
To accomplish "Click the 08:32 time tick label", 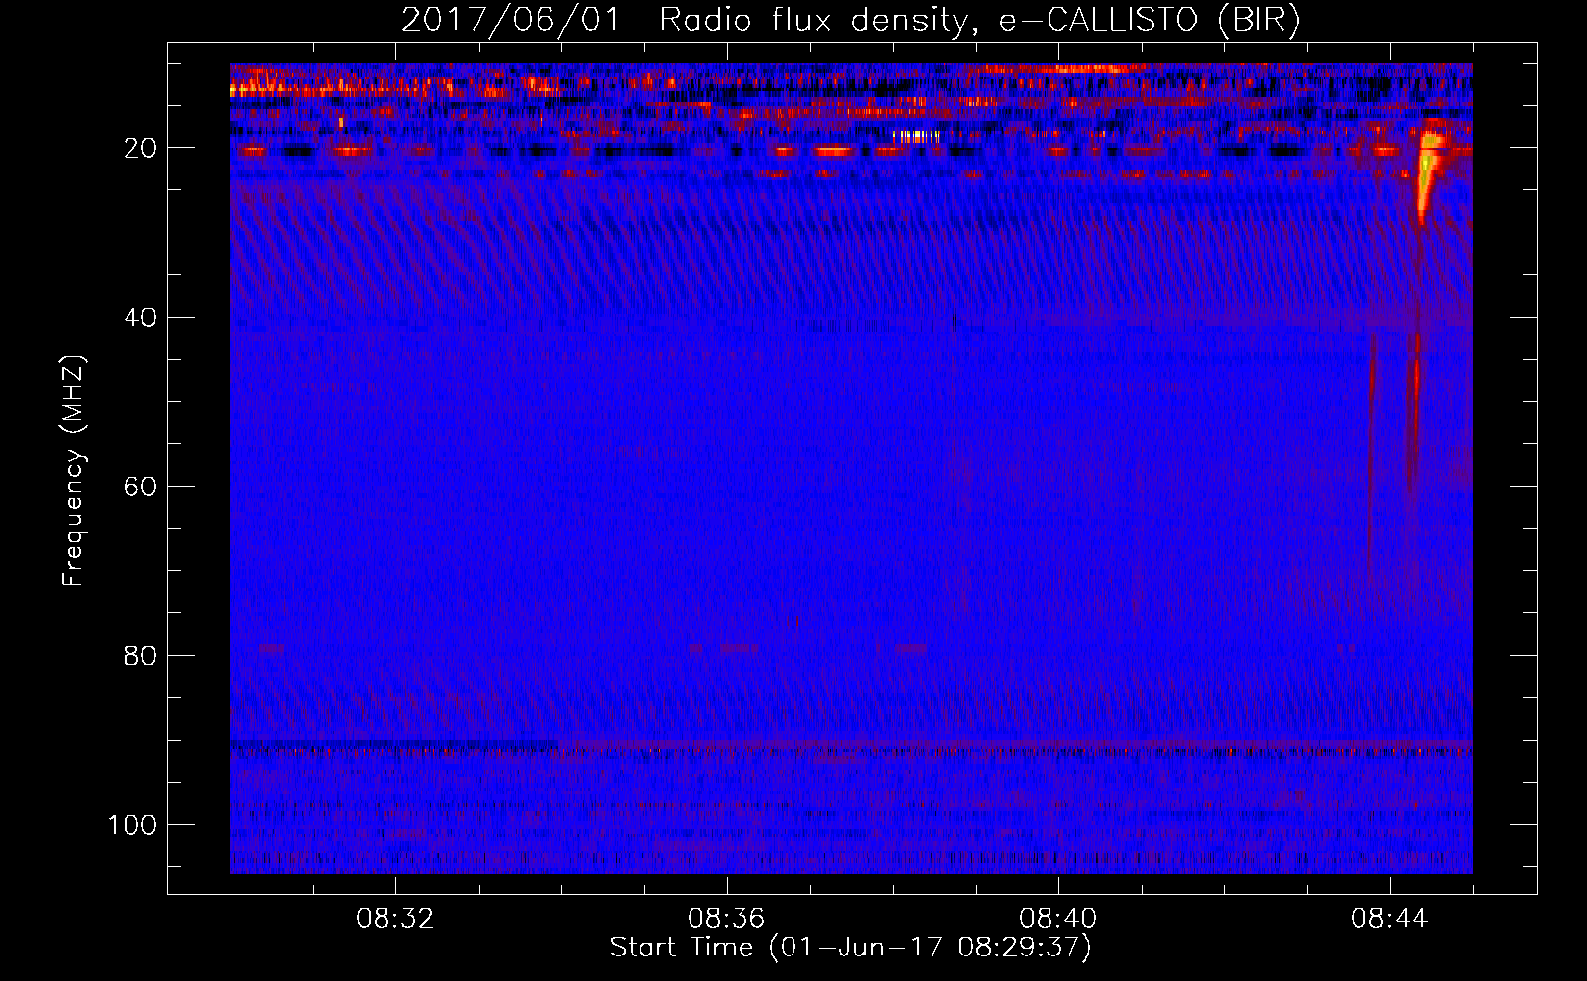I will click(395, 919).
